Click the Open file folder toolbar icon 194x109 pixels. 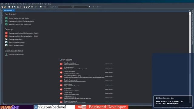point(5,7)
